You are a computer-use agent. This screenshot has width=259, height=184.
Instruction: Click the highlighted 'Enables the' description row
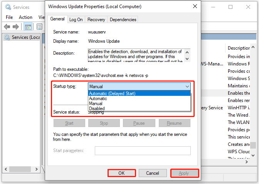click(239, 93)
